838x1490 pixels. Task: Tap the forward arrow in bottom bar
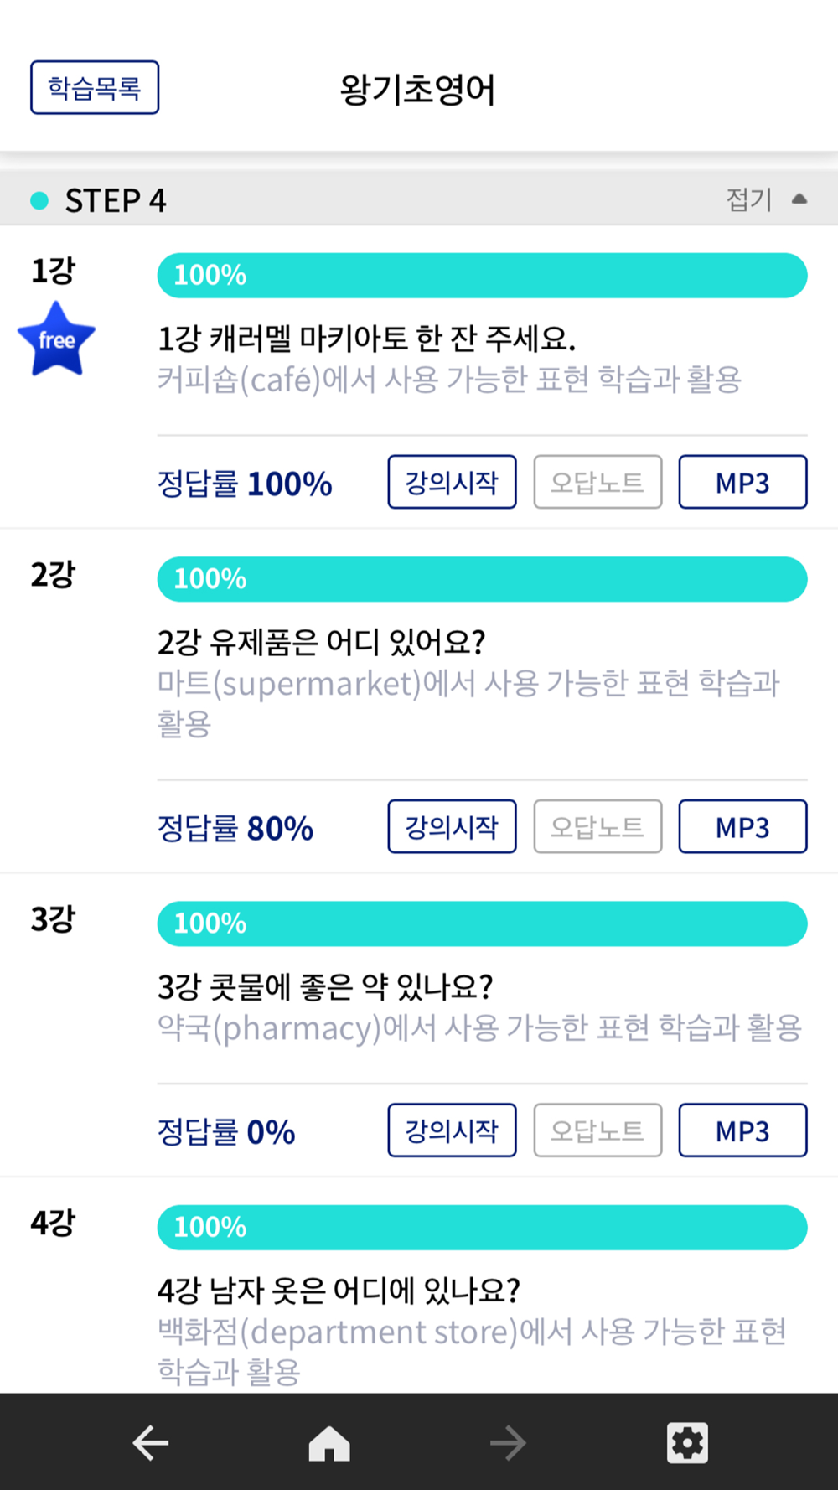[508, 1442]
